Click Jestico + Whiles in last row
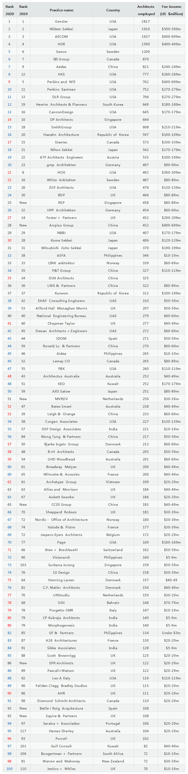 [61, 769]
